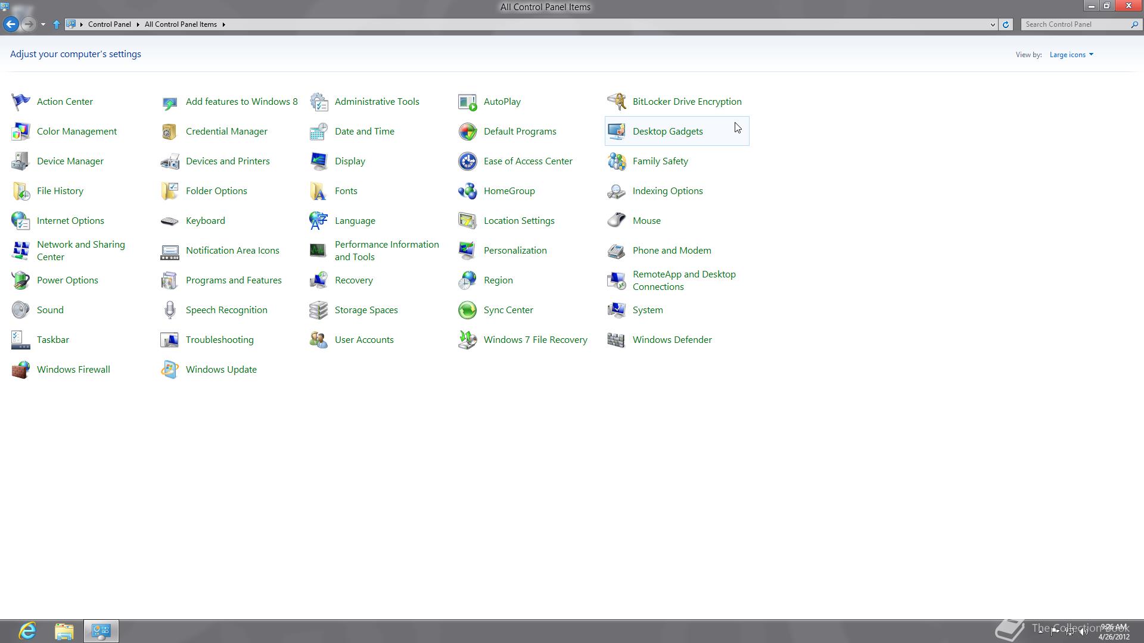1144x643 pixels.
Task: Click the Sync Center green icon
Action: point(468,310)
